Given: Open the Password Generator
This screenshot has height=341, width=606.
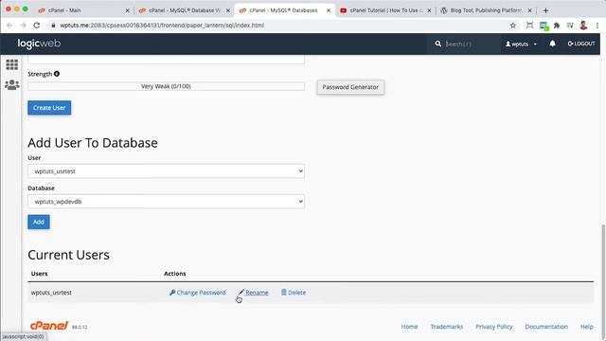Looking at the screenshot, I should click(350, 87).
